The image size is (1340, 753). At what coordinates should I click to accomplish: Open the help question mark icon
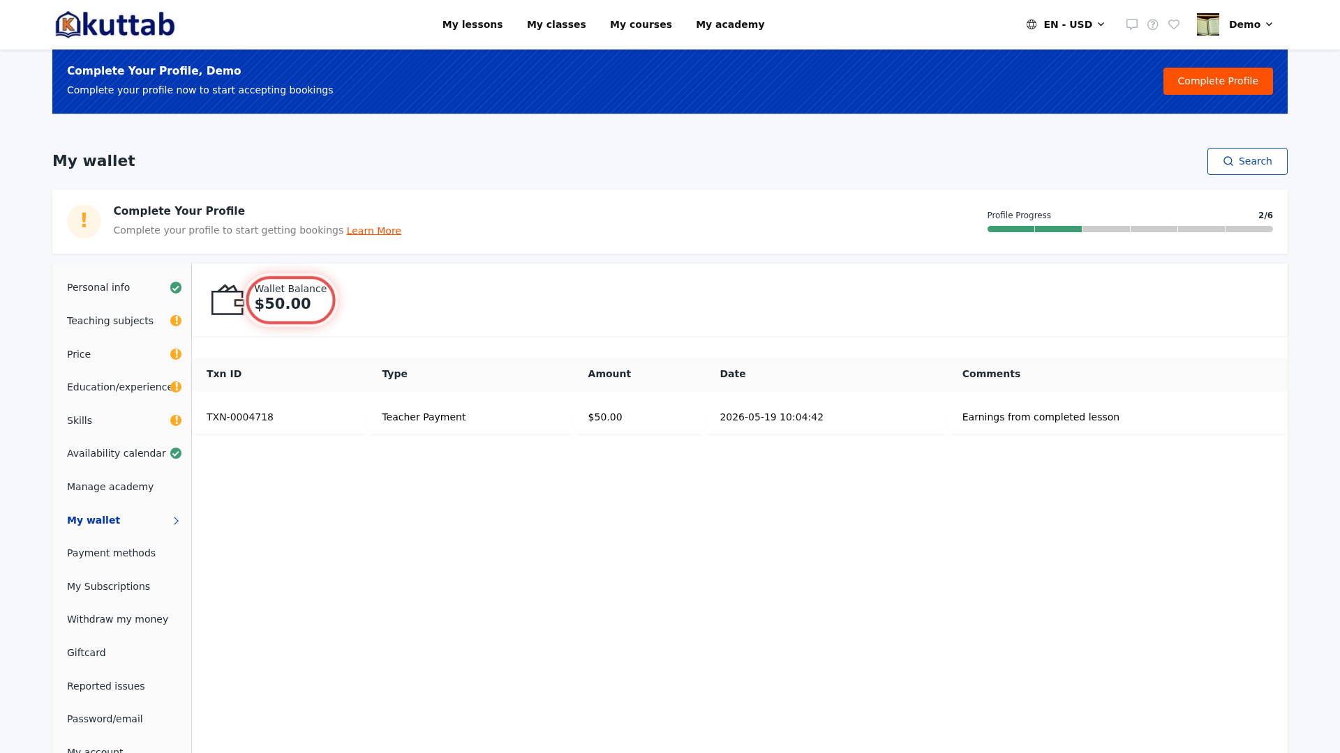tap(1153, 24)
